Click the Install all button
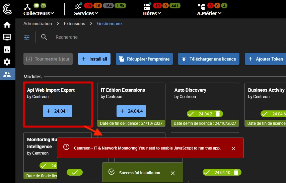This screenshot has height=183, width=286. pyautogui.click(x=94, y=59)
